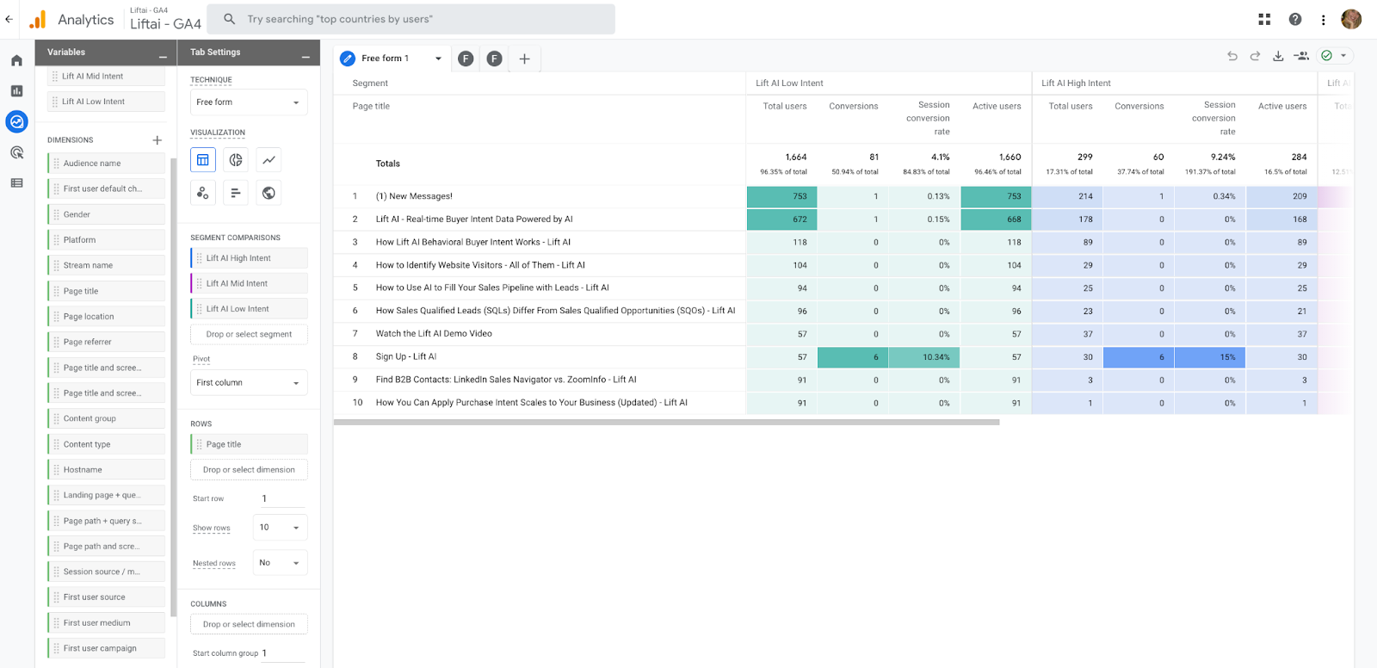This screenshot has height=668, width=1377.
Task: Open the Home icon in left navigation
Action: [x=16, y=60]
